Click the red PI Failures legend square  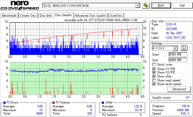(54, 103)
